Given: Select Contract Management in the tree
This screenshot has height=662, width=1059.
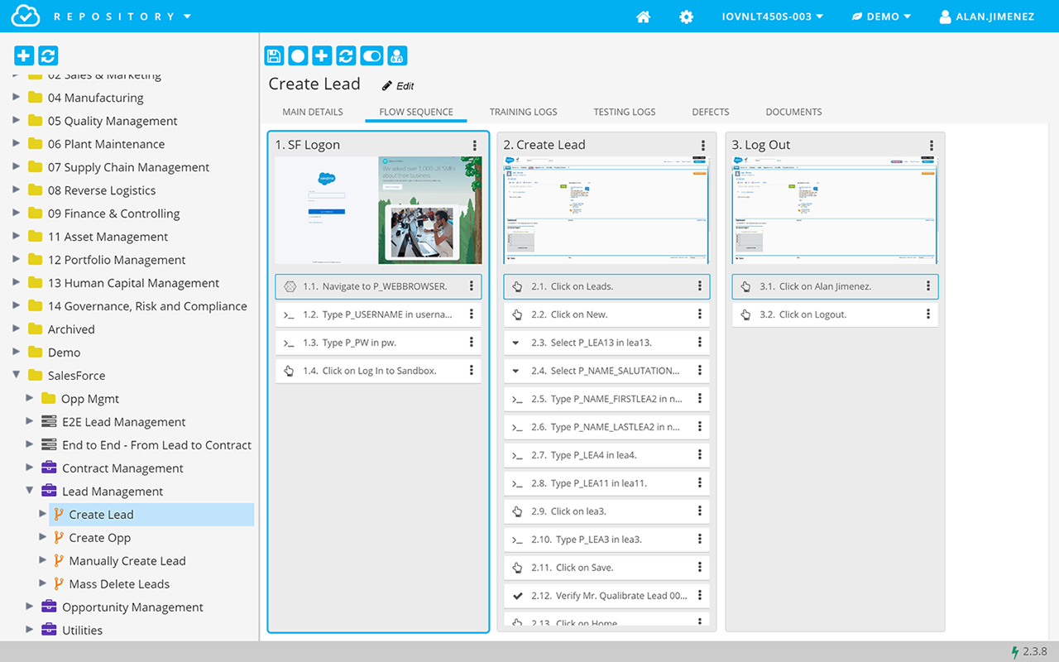Looking at the screenshot, I should [x=122, y=468].
